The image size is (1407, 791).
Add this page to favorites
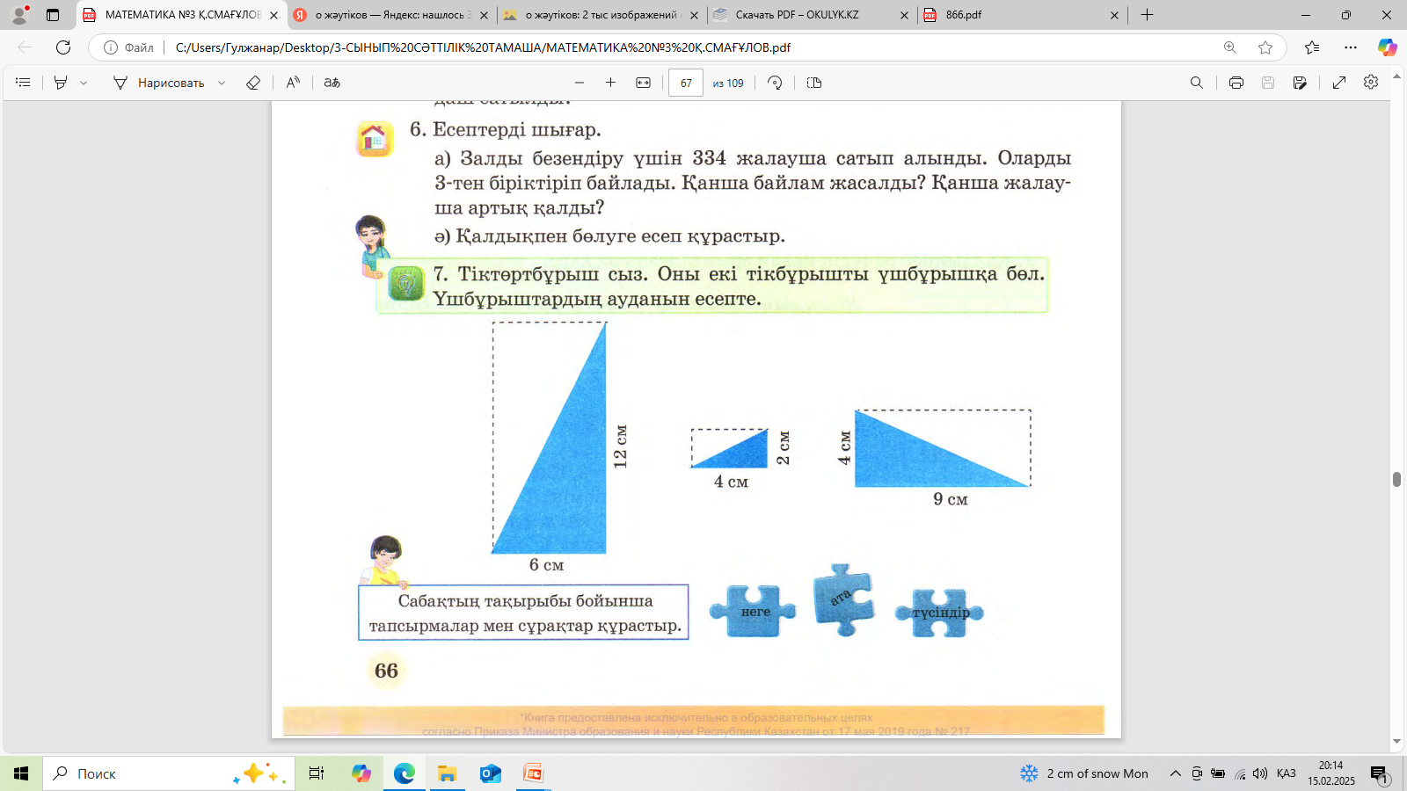coord(1265,47)
